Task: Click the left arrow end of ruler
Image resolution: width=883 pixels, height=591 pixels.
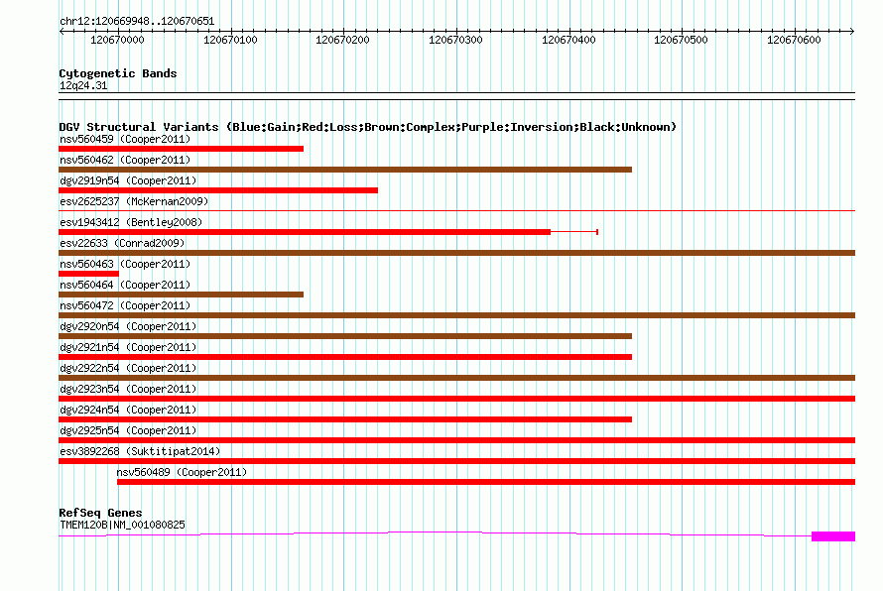Action: (61, 32)
